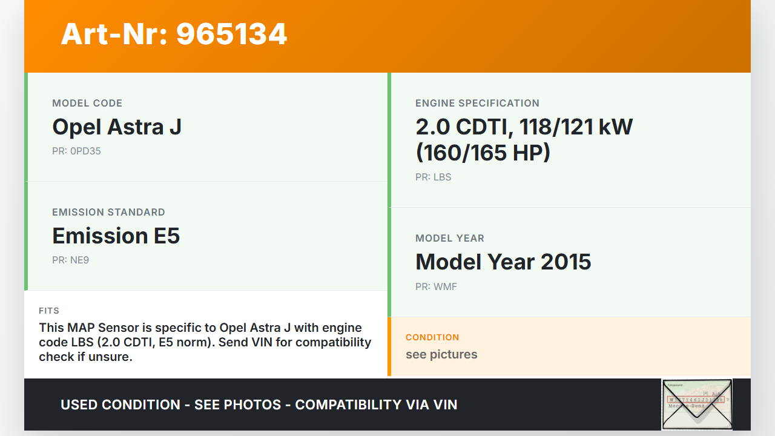Click the PR: LBS engine code
The width and height of the screenshot is (775, 436).
[433, 177]
